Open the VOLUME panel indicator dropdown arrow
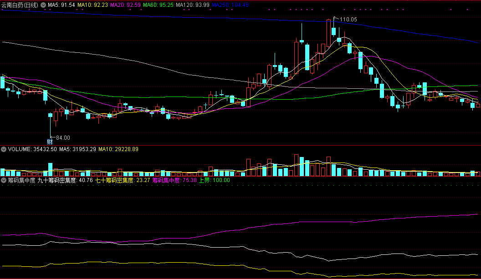 (4, 149)
